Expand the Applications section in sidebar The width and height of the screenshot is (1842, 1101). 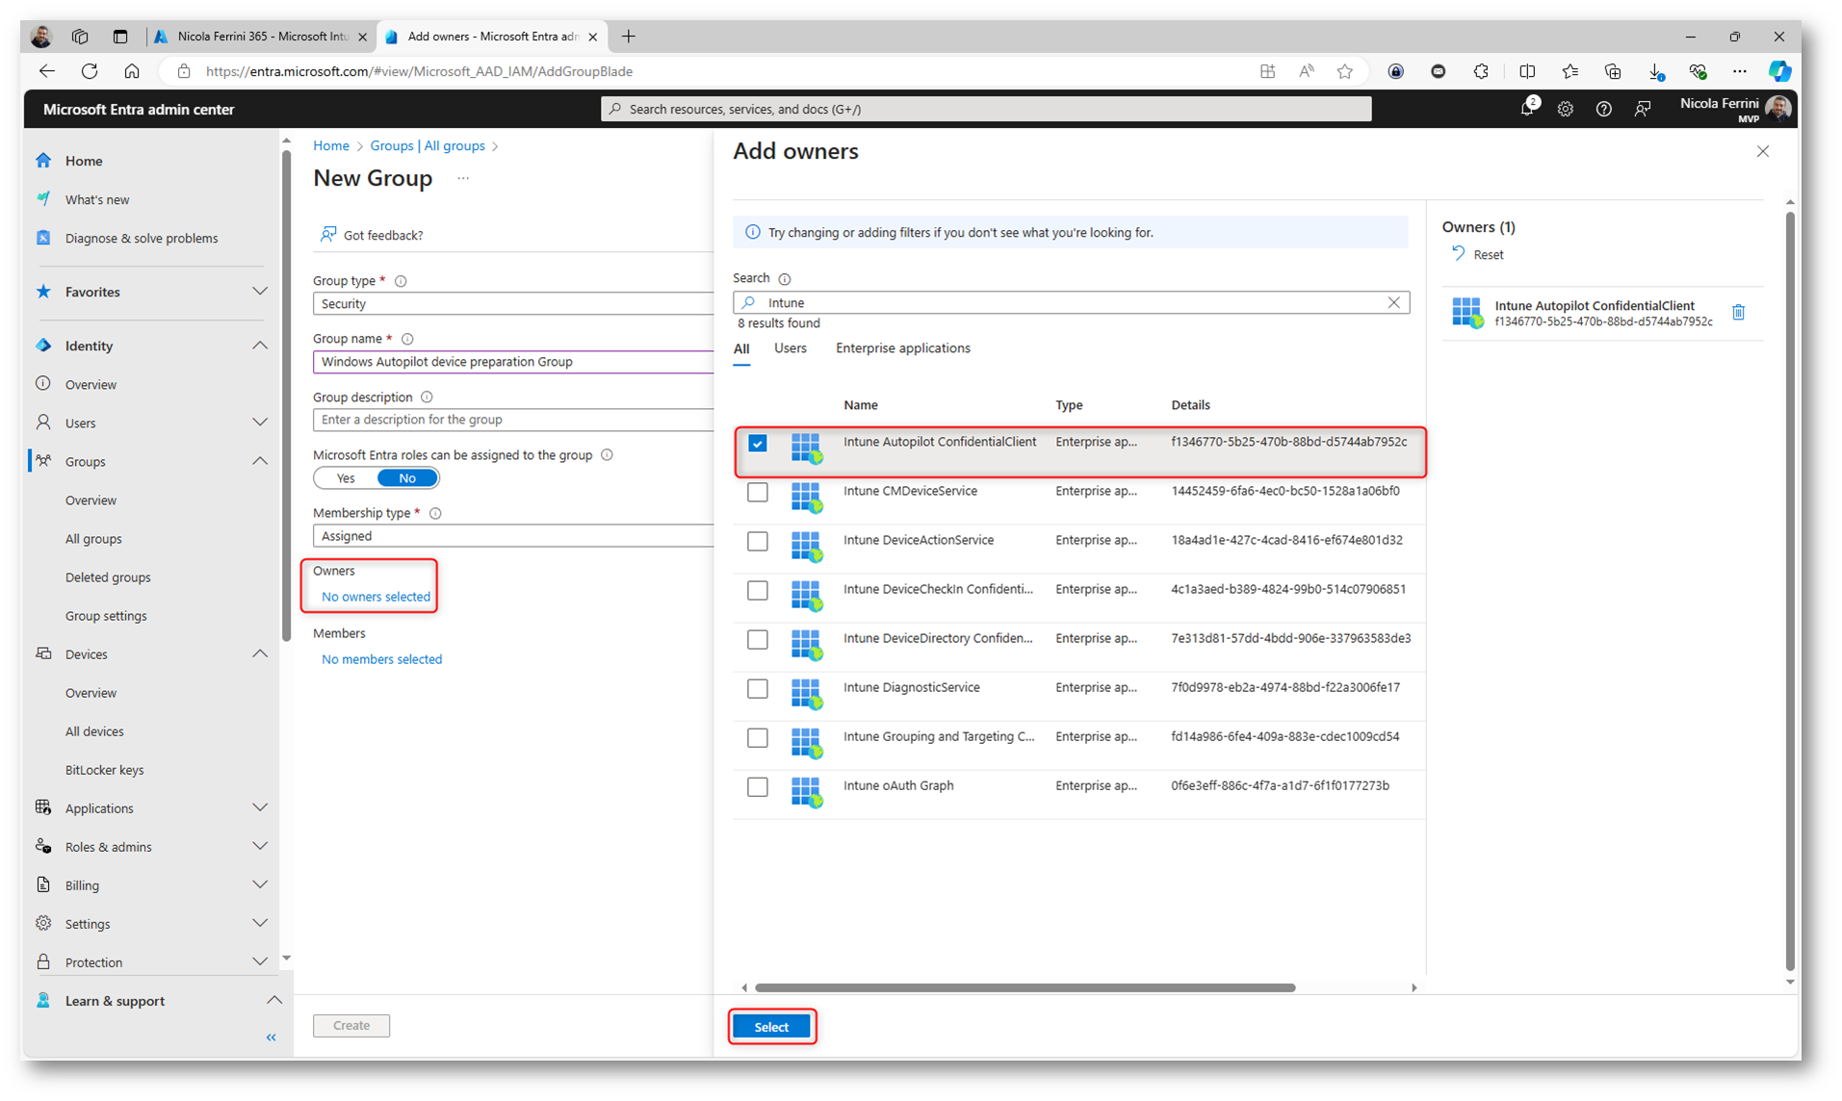(x=259, y=808)
